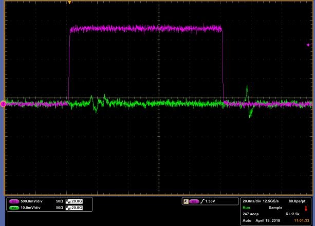Click the 1.53V trigger level readout
The width and height of the screenshot is (315, 226).
(x=210, y=201)
